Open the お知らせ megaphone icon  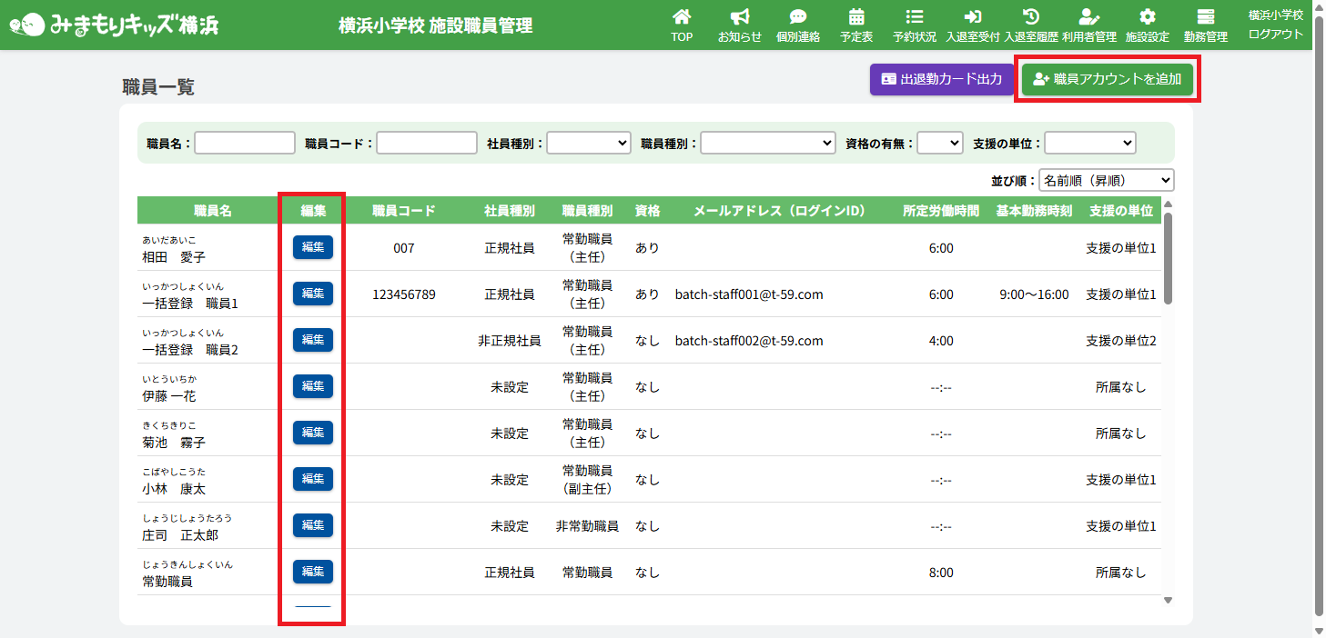(x=739, y=17)
